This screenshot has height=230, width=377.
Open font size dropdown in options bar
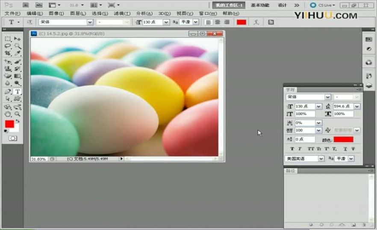(166, 22)
